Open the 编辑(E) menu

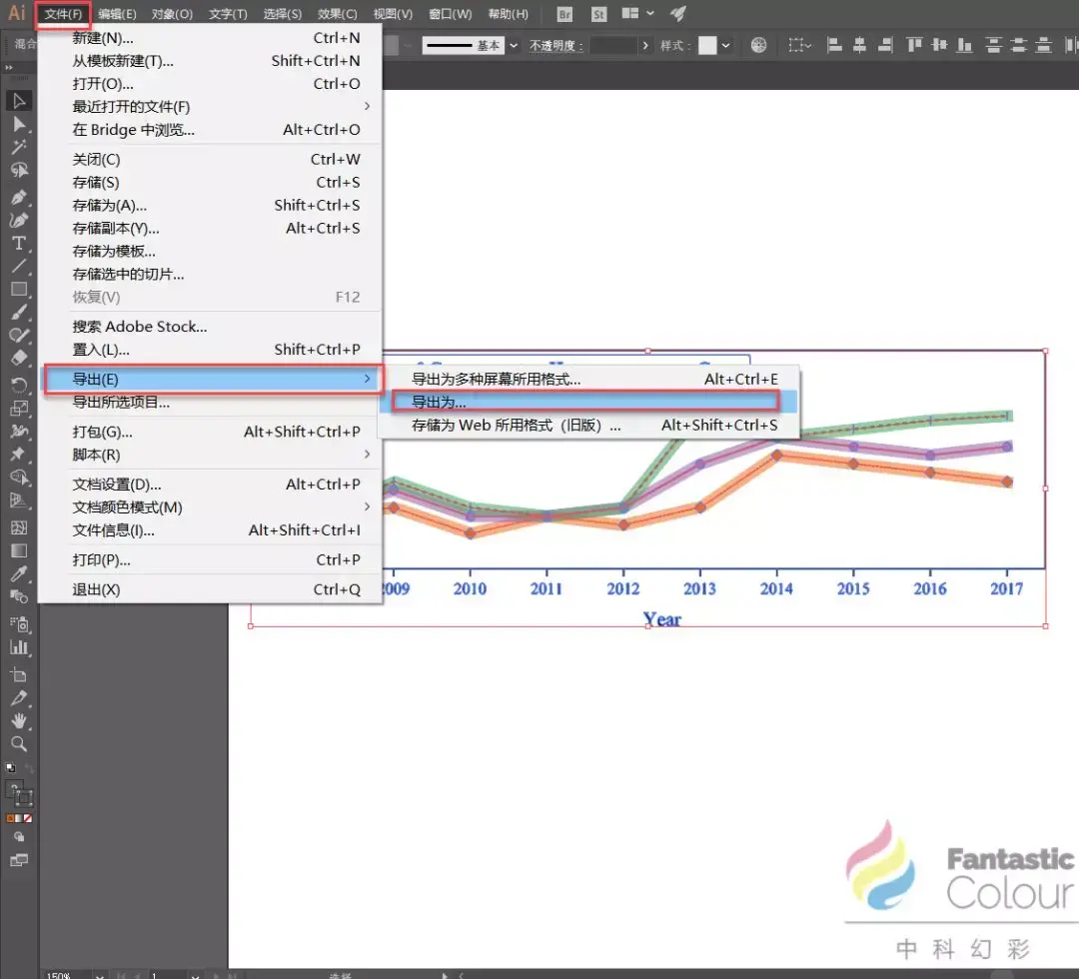point(117,14)
